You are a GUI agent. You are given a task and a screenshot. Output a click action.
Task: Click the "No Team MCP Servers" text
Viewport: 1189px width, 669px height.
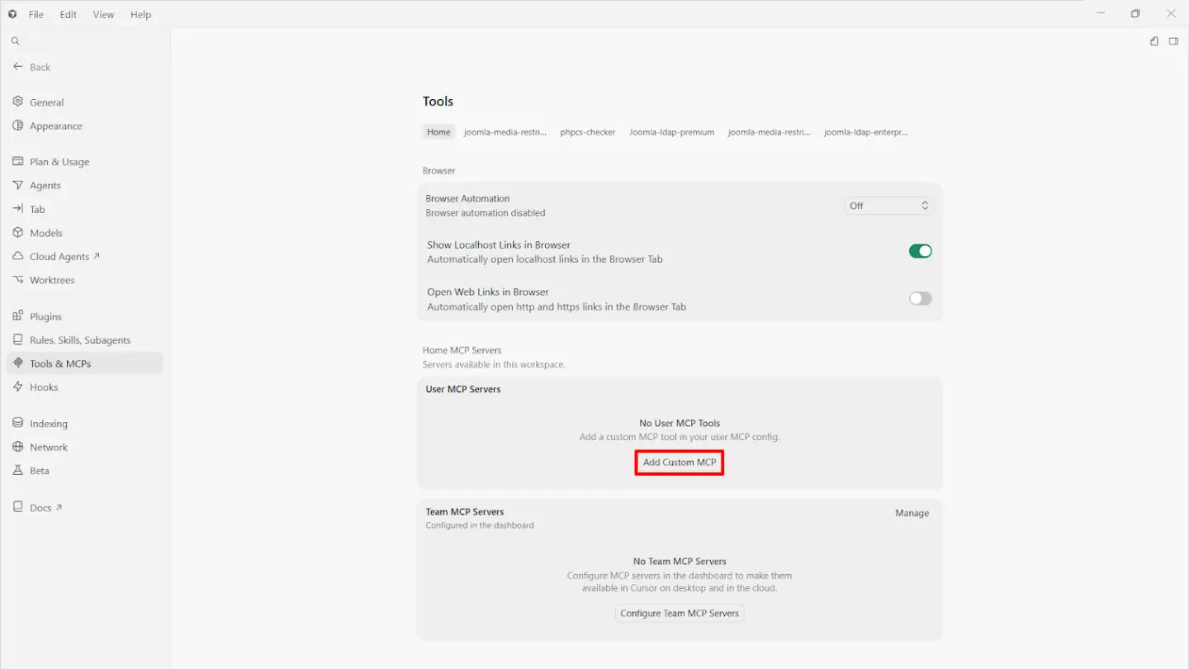(x=680, y=561)
